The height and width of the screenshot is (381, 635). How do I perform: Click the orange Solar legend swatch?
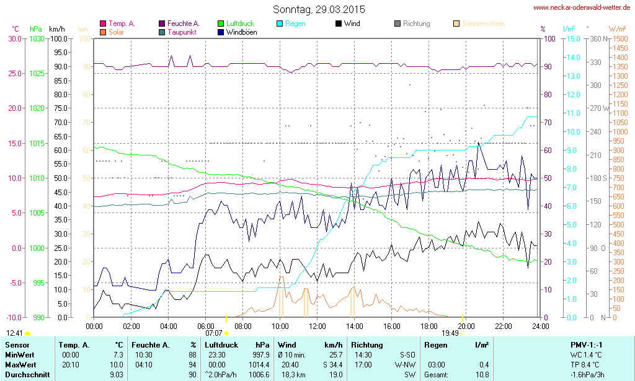[x=103, y=32]
